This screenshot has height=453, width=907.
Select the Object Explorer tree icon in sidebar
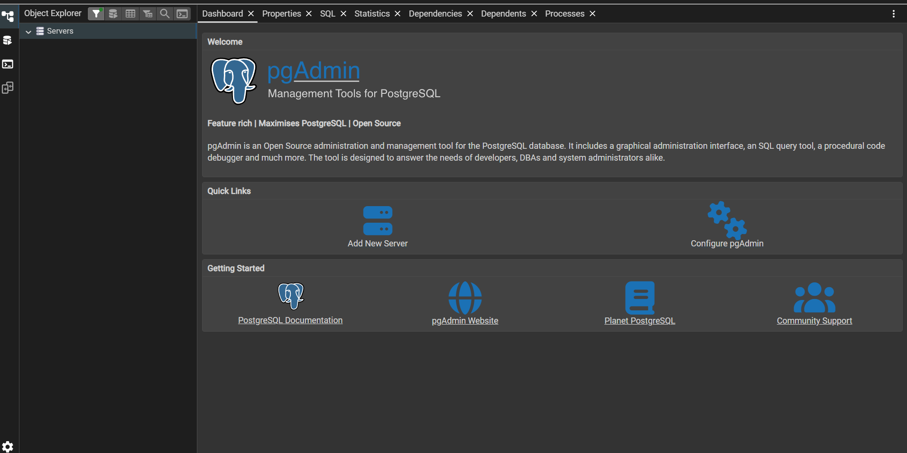8,17
